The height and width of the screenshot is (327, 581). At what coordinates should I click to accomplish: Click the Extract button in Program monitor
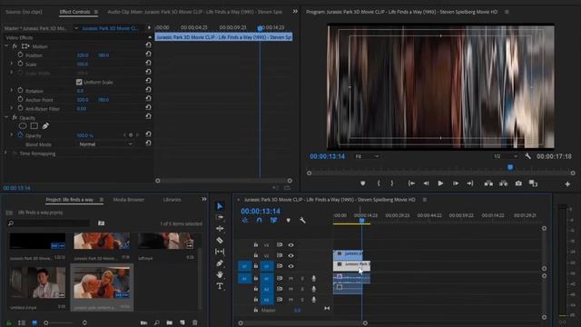click(503, 183)
